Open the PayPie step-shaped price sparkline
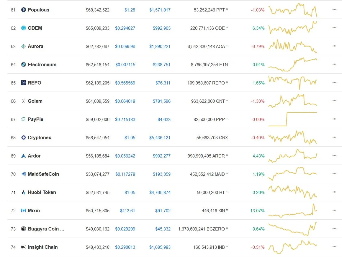The image size is (342, 257). [x=293, y=119]
